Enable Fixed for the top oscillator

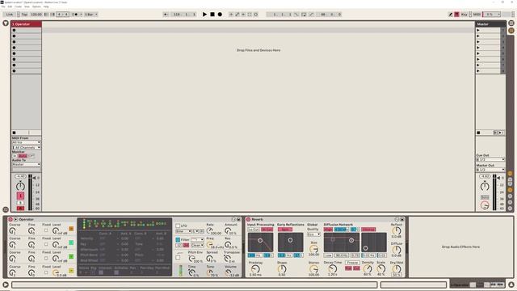46,230
